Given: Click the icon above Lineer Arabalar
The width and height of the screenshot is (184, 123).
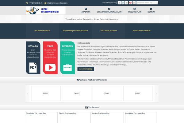Looking at the screenshot, I should [x=109, y=9].
